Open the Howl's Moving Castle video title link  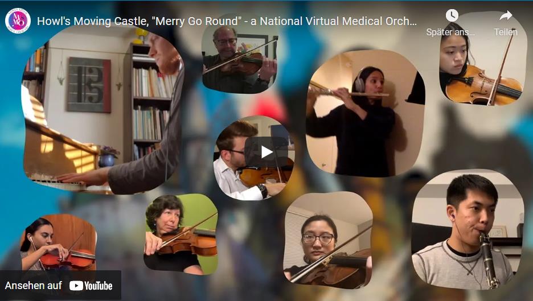pyautogui.click(x=227, y=21)
